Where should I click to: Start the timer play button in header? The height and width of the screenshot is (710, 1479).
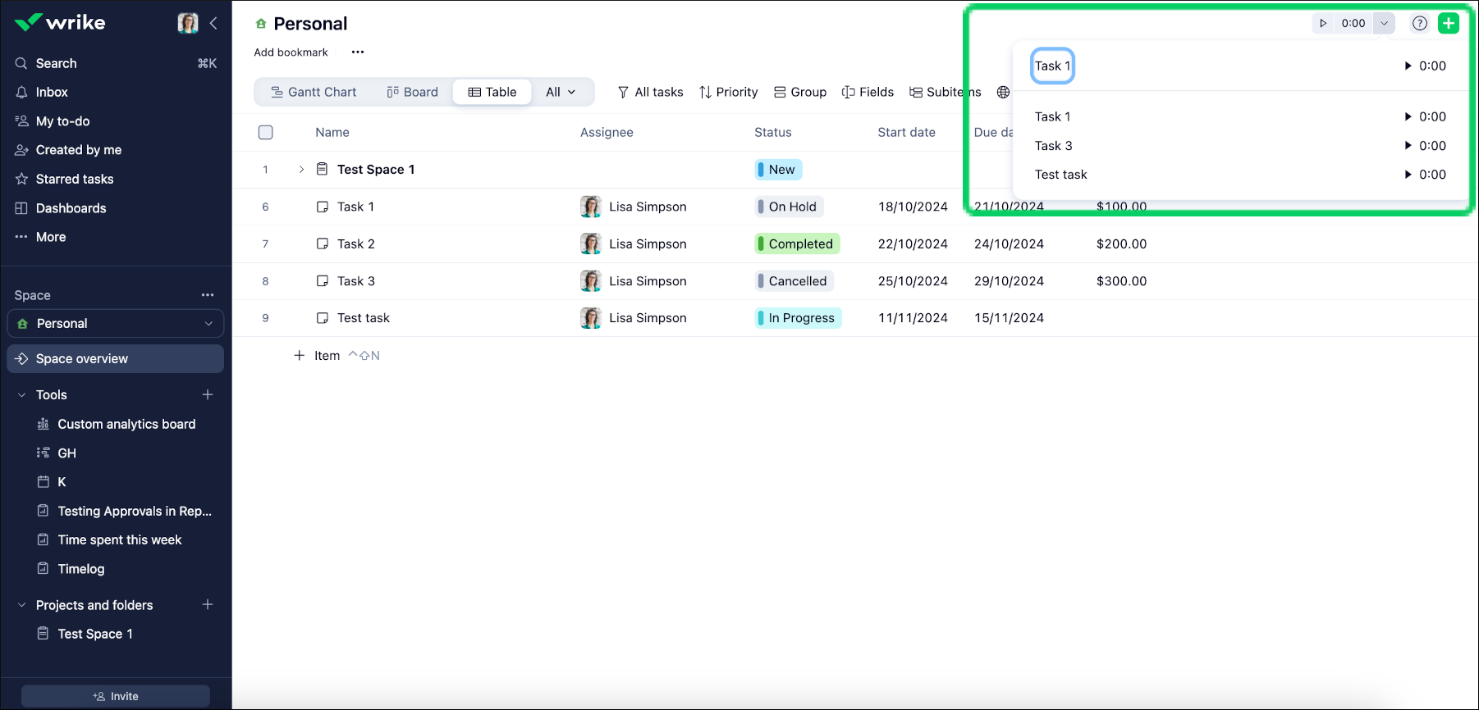[1323, 24]
